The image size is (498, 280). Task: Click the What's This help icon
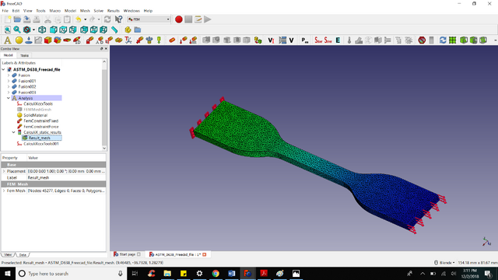(x=118, y=19)
